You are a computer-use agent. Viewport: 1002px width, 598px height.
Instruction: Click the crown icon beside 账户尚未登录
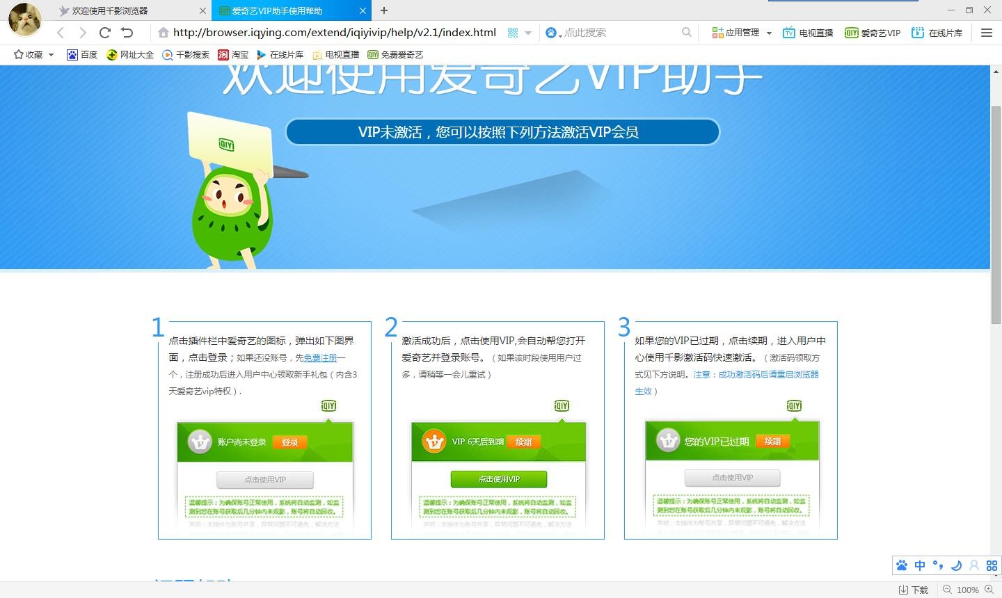(200, 442)
